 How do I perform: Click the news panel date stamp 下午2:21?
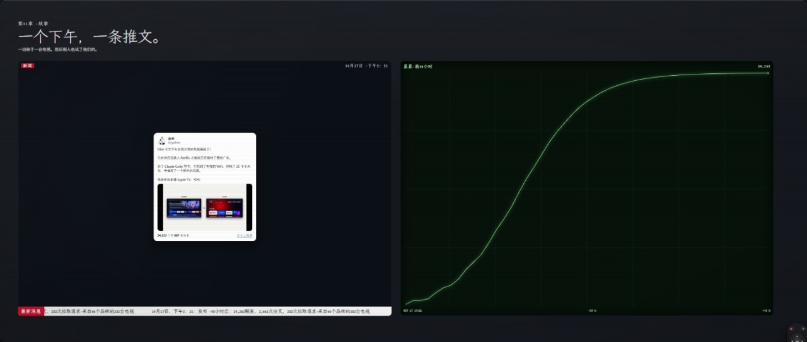366,66
